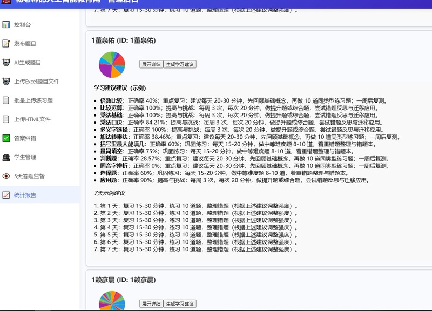Image resolution: width=432 pixels, height=311 pixels.
Task: Open 答案纠错 section
Action: pyautogui.click(x=40, y=138)
